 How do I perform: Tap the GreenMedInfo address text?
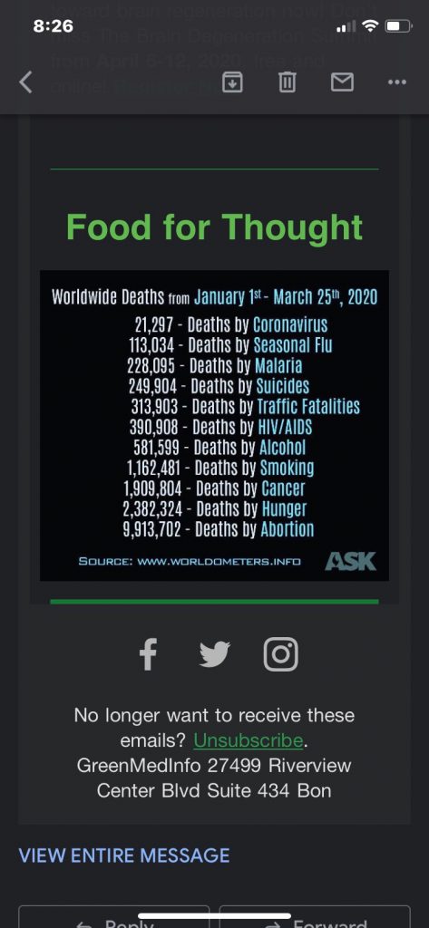point(214,778)
